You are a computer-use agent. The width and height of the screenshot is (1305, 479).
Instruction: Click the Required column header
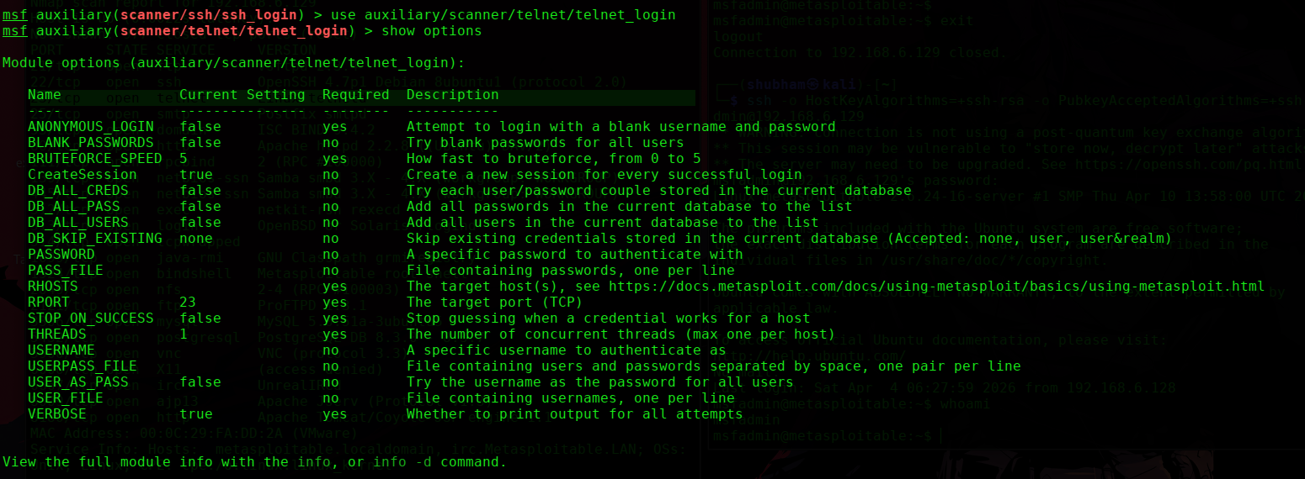tap(356, 95)
